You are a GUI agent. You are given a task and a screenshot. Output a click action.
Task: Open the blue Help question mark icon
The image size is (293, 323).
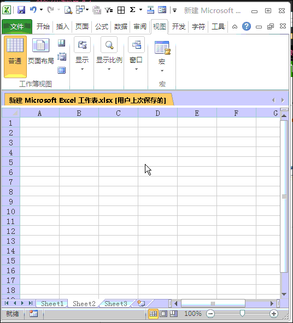coord(247,26)
